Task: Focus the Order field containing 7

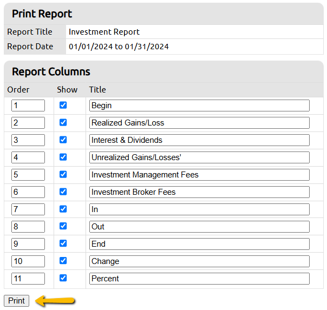Action: coord(28,209)
